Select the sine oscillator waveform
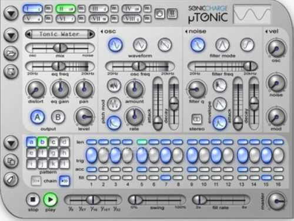294x221 pixels. pos(115,45)
